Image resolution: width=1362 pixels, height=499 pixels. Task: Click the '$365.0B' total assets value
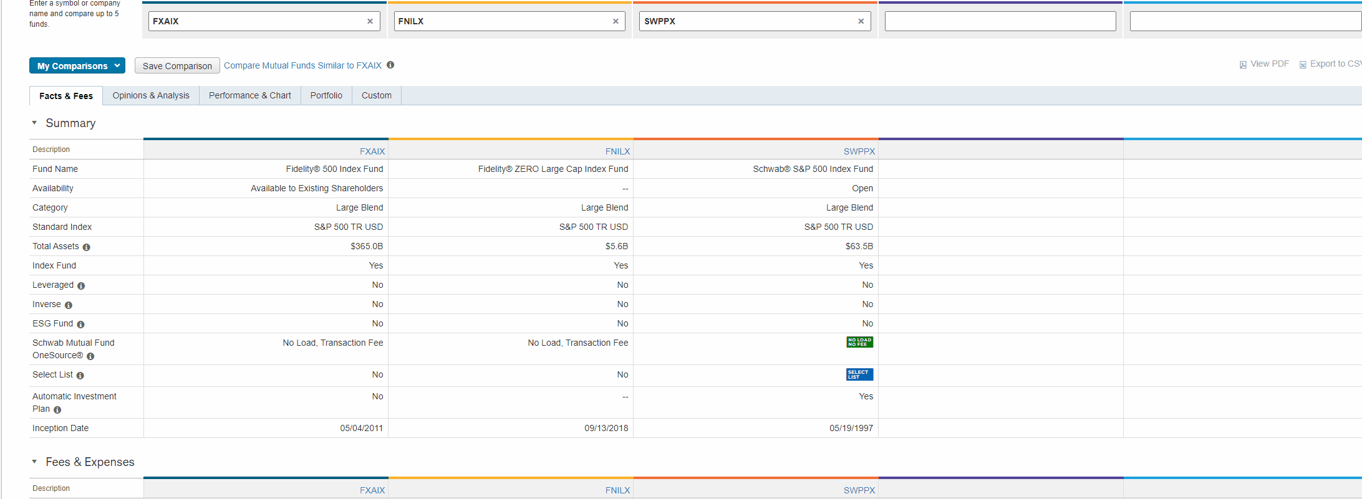367,246
